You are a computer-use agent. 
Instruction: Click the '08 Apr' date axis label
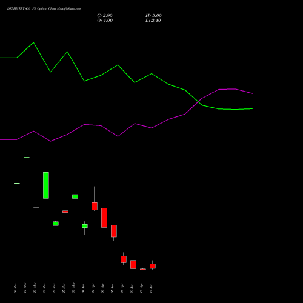(122, 289)
